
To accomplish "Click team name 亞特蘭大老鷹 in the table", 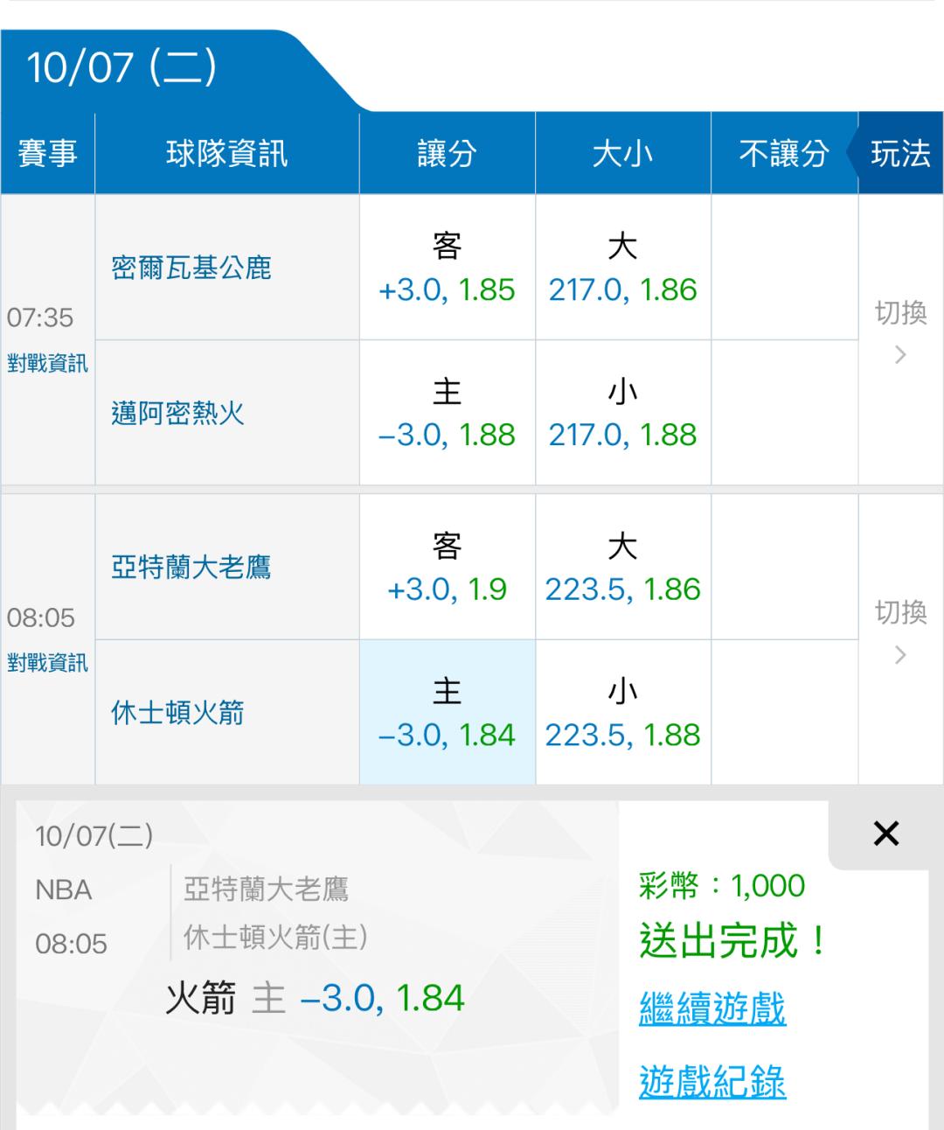I will (191, 568).
